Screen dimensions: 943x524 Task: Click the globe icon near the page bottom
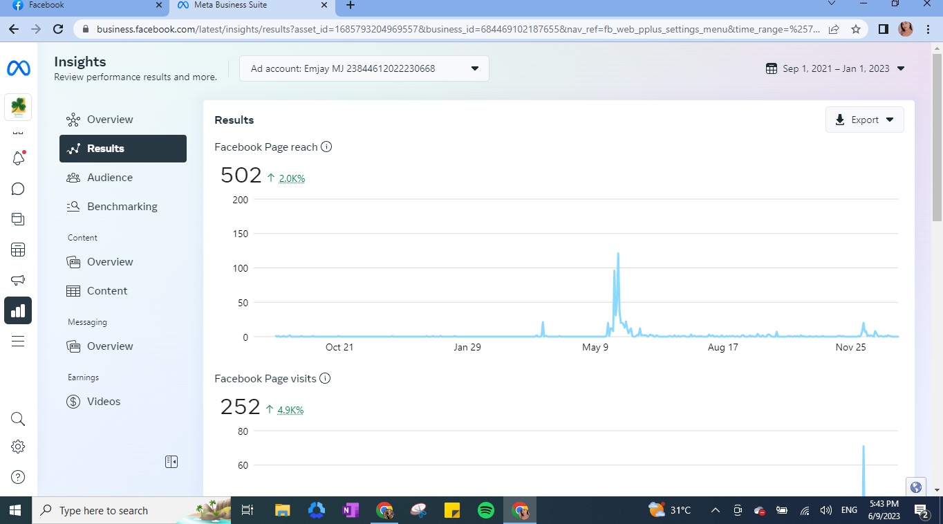[916, 487]
